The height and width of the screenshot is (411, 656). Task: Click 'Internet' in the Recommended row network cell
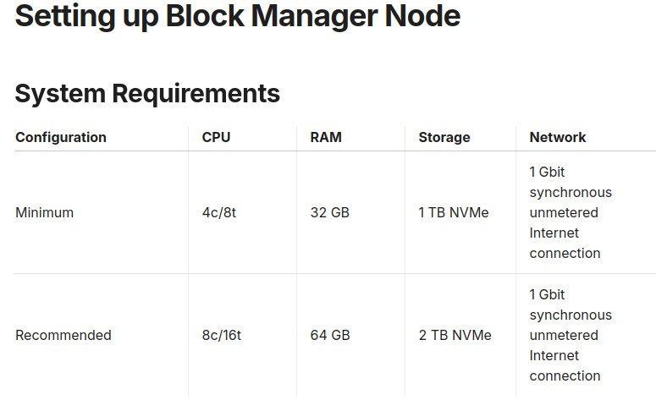tap(554, 355)
